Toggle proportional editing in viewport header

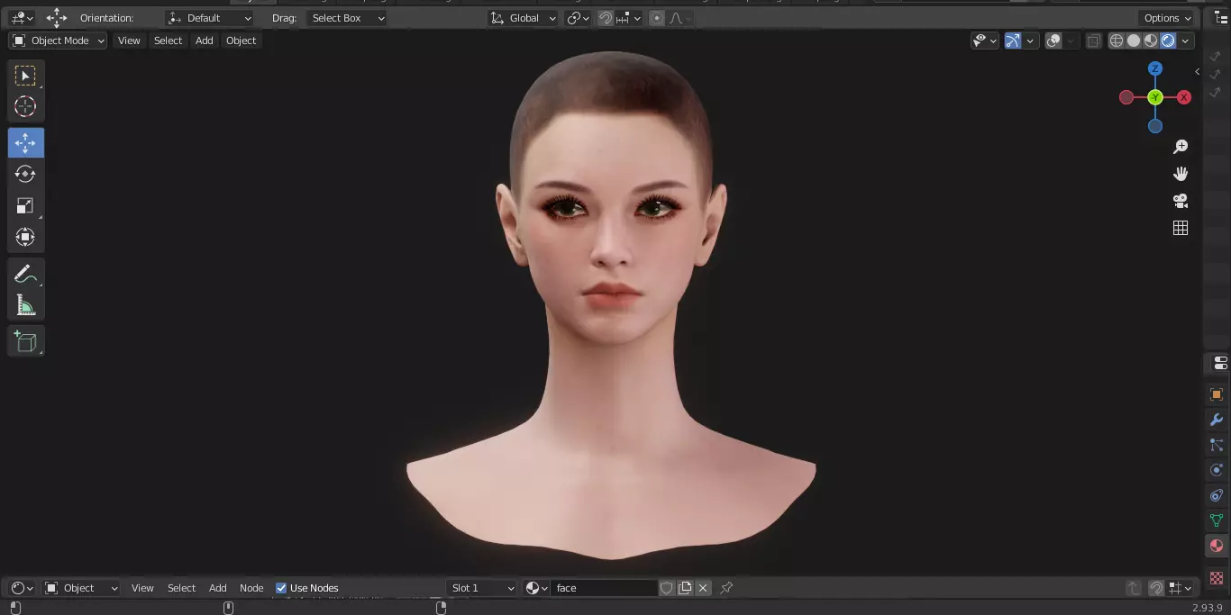657,18
